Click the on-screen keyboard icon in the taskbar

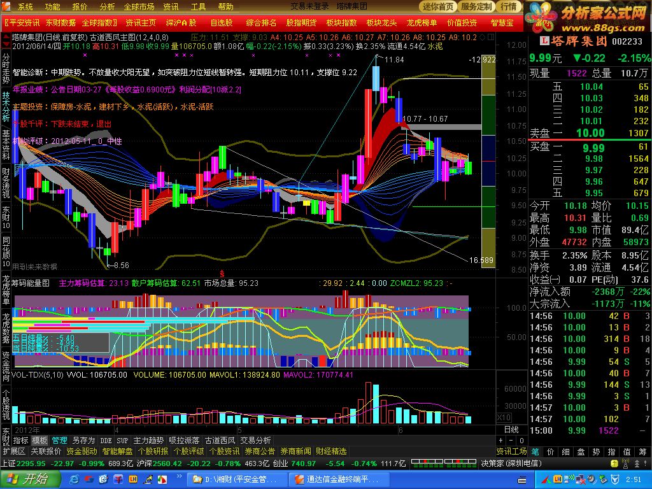pyautogui.click(x=523, y=480)
